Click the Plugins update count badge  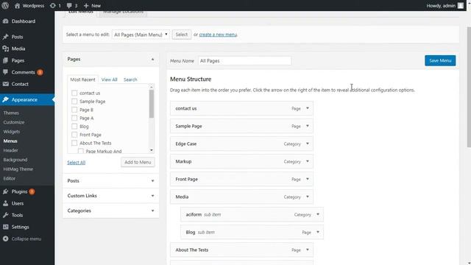coord(32,191)
